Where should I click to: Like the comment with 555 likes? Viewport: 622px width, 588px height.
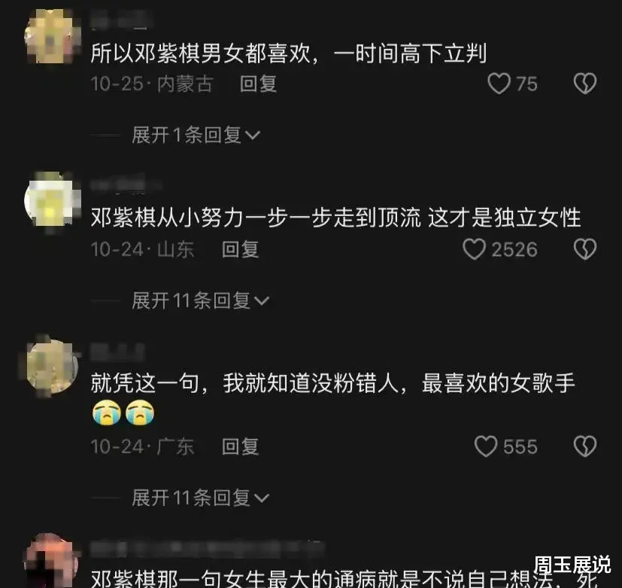click(x=486, y=446)
